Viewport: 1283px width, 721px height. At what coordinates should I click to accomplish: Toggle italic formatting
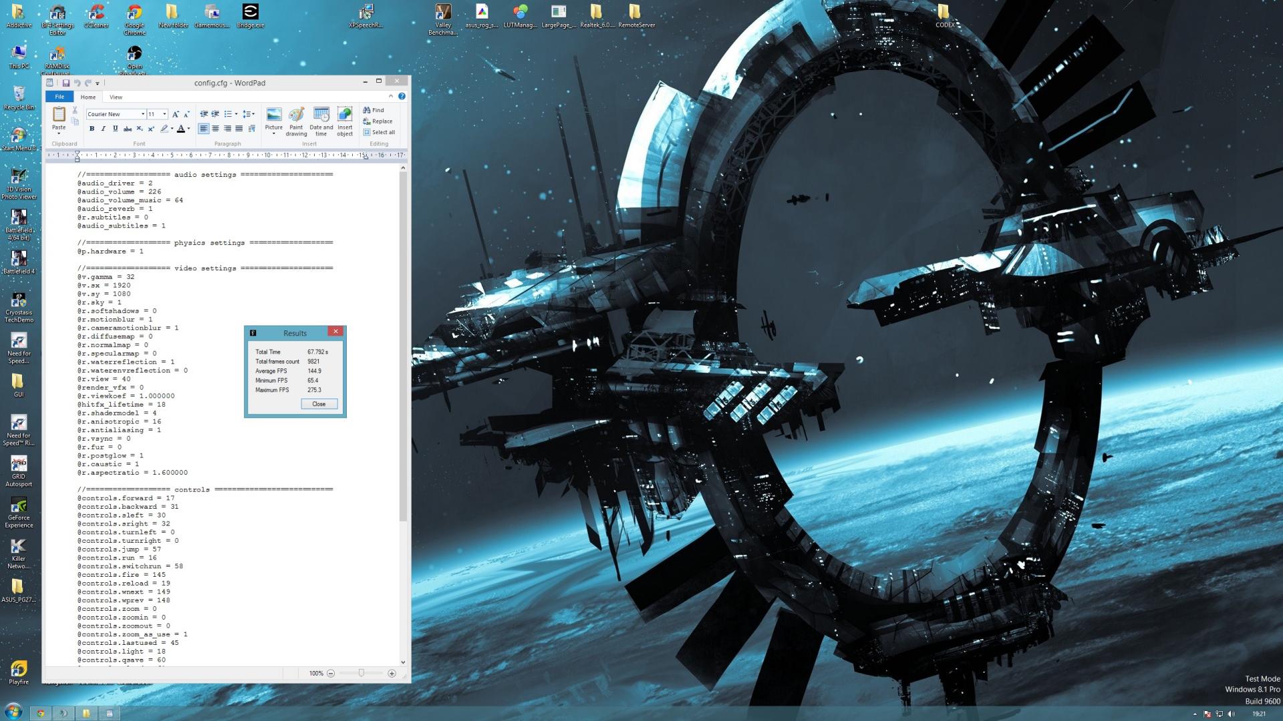click(x=103, y=129)
